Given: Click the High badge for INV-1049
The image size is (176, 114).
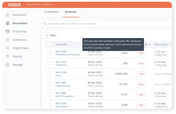Looking at the screenshot, I should pyautogui.click(x=141, y=105).
